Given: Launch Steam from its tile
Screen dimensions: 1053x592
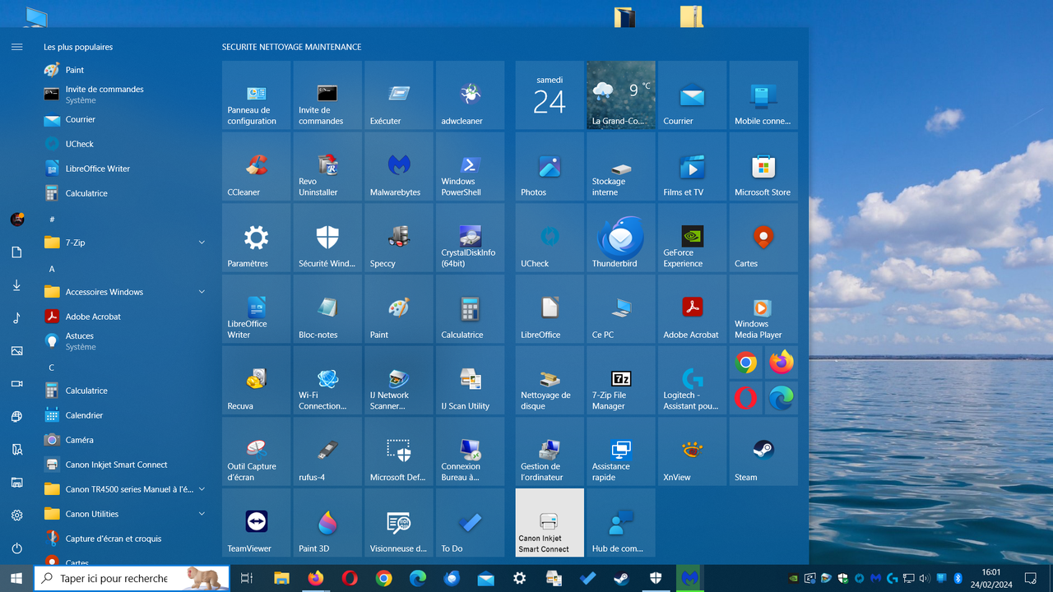Looking at the screenshot, I should [763, 451].
